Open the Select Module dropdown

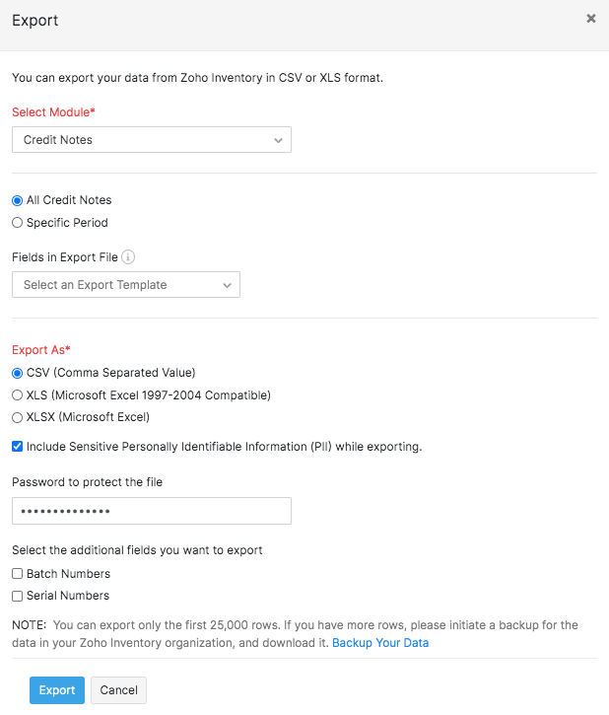point(151,140)
